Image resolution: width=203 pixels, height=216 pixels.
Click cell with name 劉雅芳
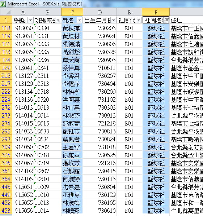(x=72, y=131)
